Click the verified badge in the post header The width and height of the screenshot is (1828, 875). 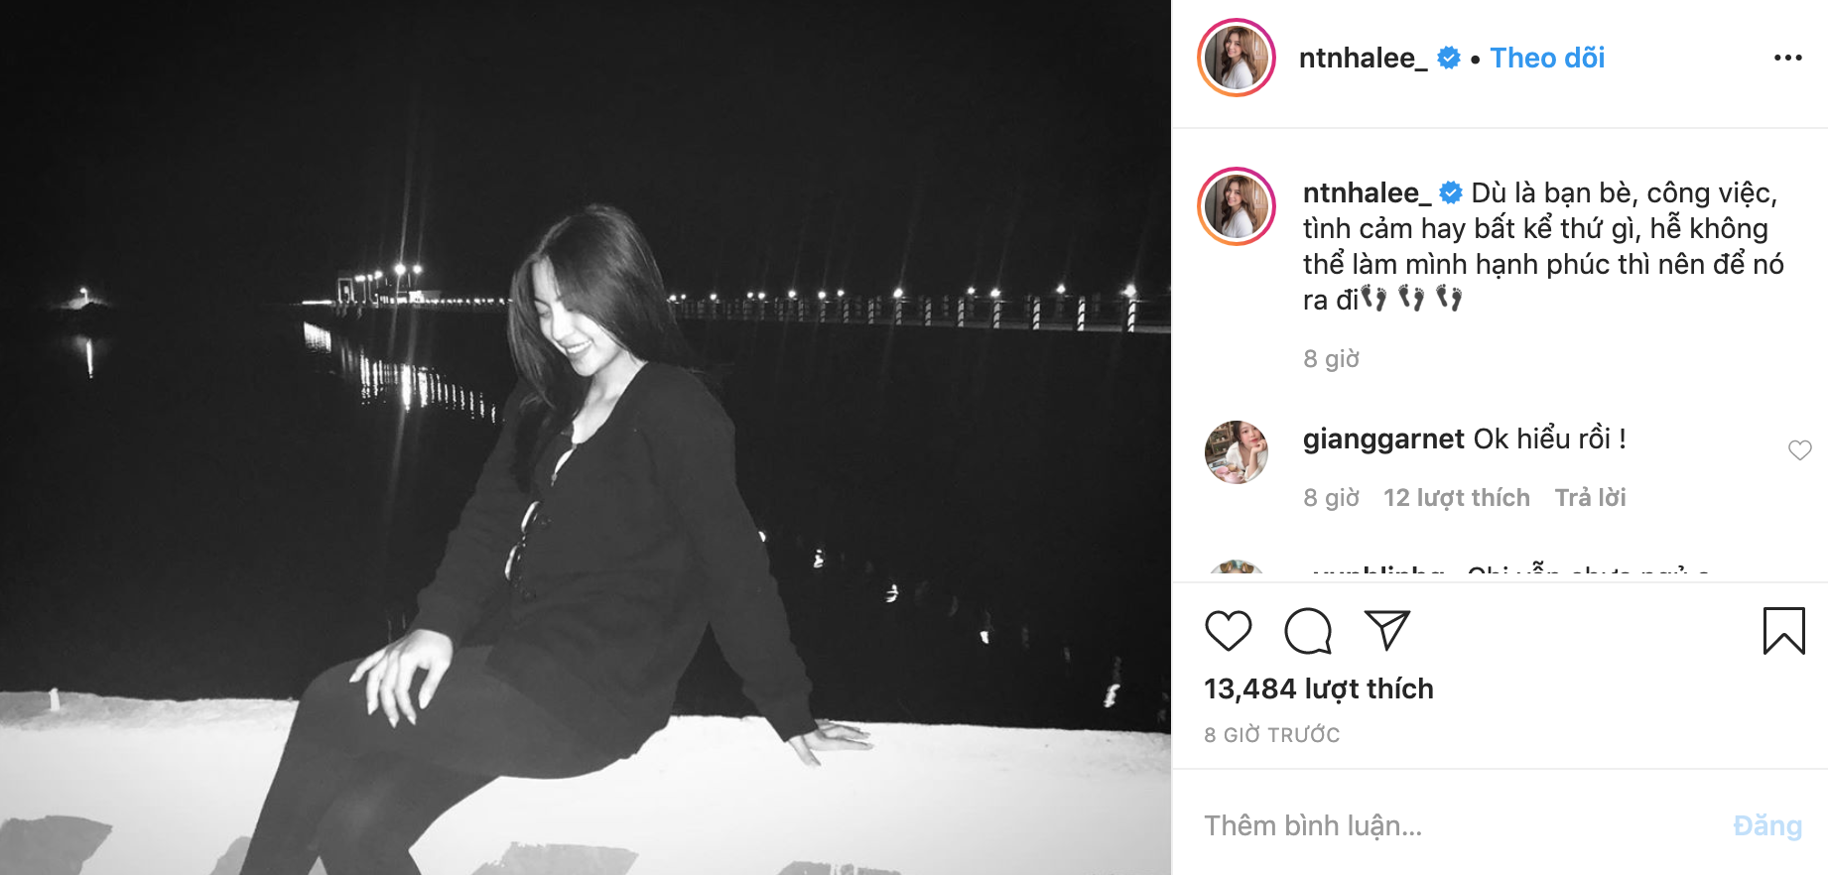pyautogui.click(x=1449, y=59)
